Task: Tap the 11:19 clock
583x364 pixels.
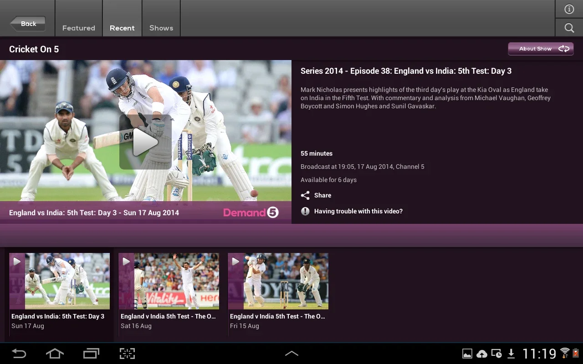Action: (539, 354)
